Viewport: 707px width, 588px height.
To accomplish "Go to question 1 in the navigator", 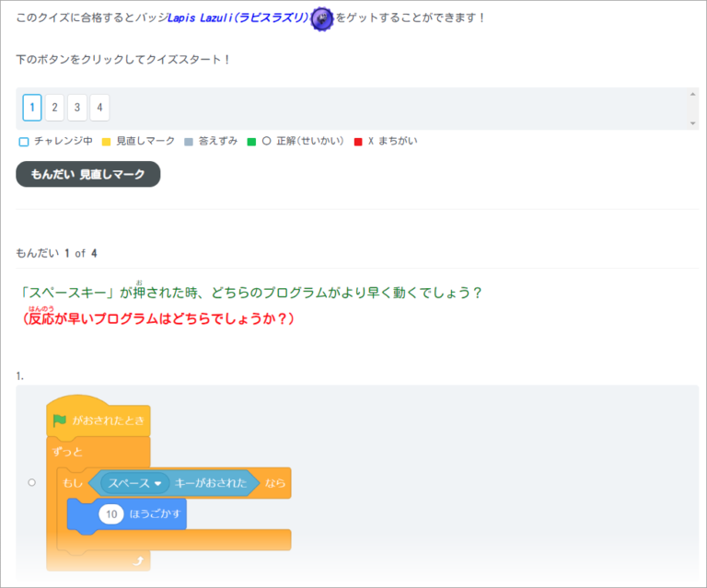I will (32, 108).
